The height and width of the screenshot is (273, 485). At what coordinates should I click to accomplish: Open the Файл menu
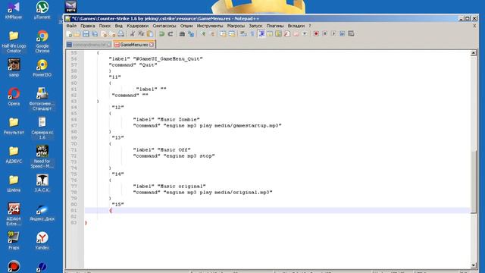coord(71,26)
